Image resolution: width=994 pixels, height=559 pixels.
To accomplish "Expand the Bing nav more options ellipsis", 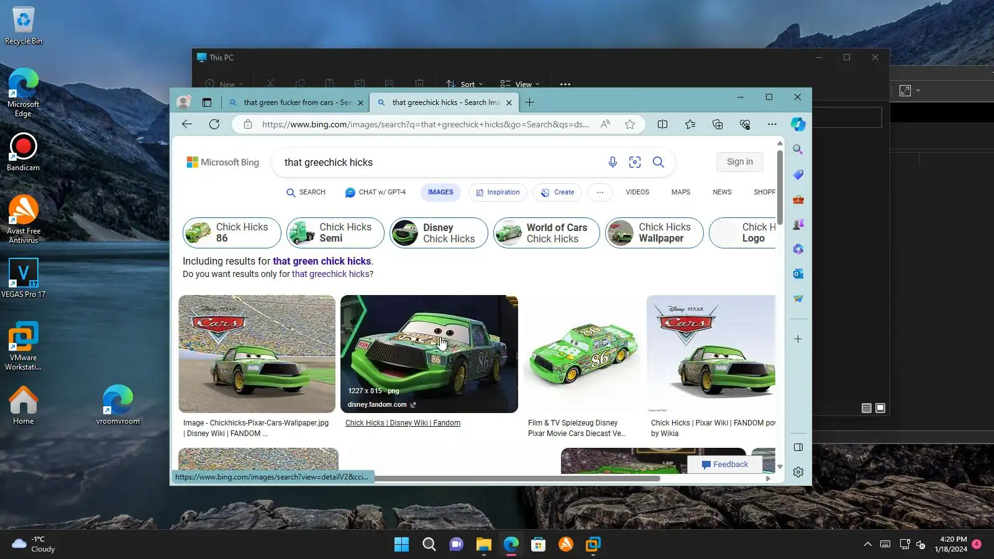I will 600,193.
